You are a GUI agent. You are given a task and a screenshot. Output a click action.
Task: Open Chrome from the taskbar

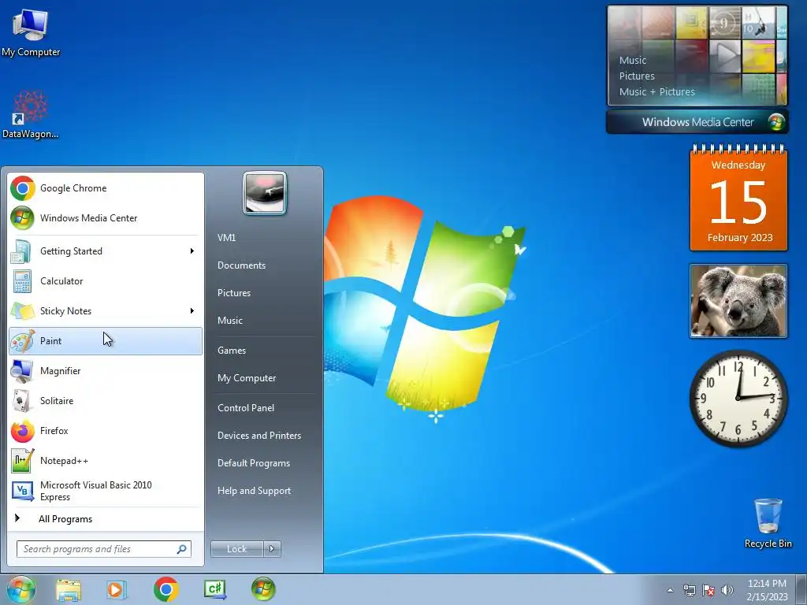pos(165,589)
